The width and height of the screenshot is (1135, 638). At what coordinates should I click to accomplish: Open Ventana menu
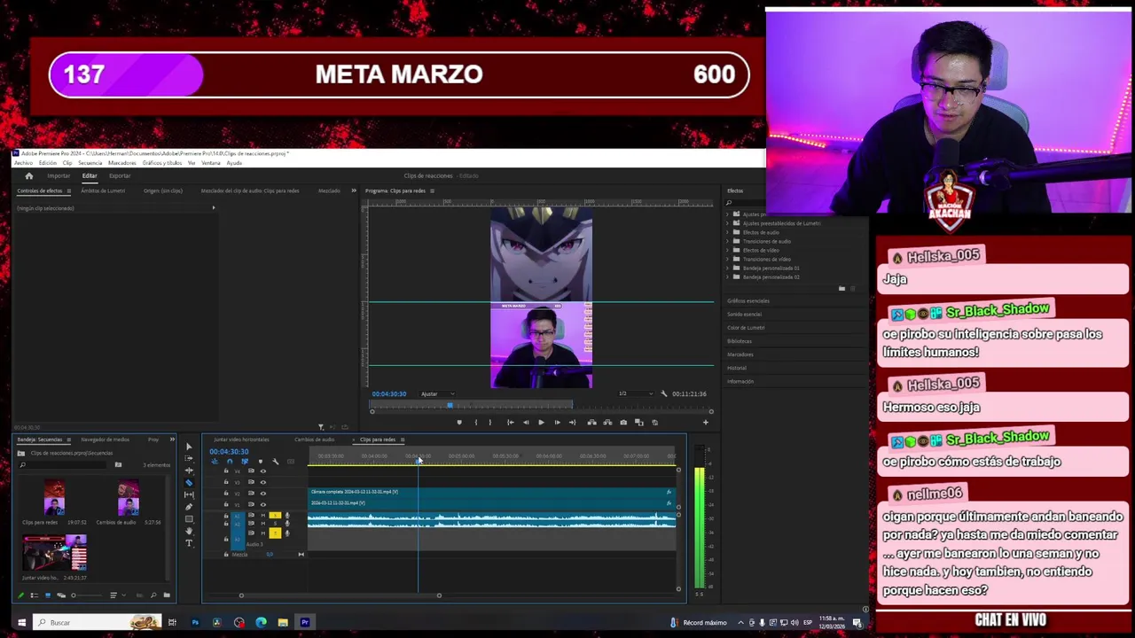(211, 163)
